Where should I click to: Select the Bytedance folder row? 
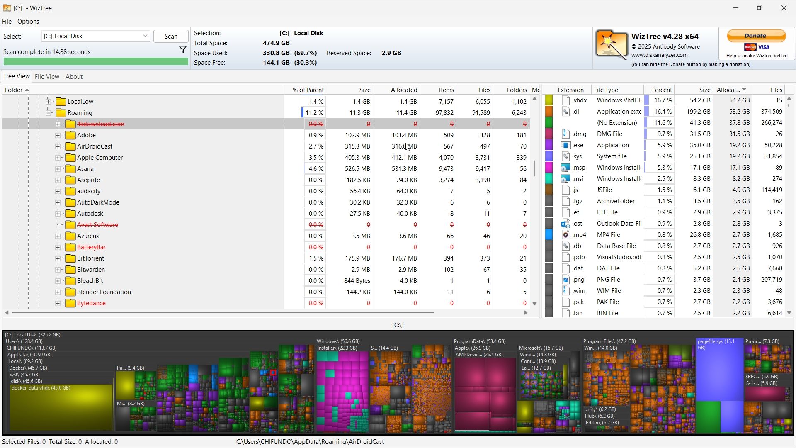click(266, 303)
